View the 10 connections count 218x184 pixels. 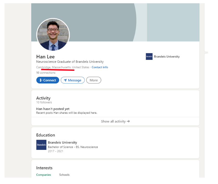[x=46, y=73]
